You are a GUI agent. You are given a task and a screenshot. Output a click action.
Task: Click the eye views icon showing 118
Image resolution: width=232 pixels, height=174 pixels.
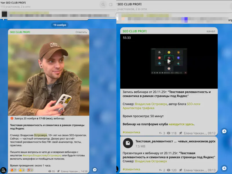click(168, 133)
